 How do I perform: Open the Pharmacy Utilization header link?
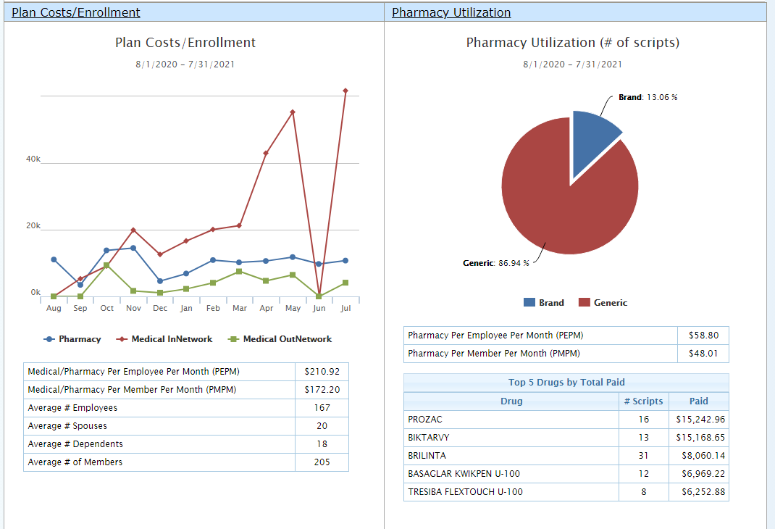coord(451,12)
